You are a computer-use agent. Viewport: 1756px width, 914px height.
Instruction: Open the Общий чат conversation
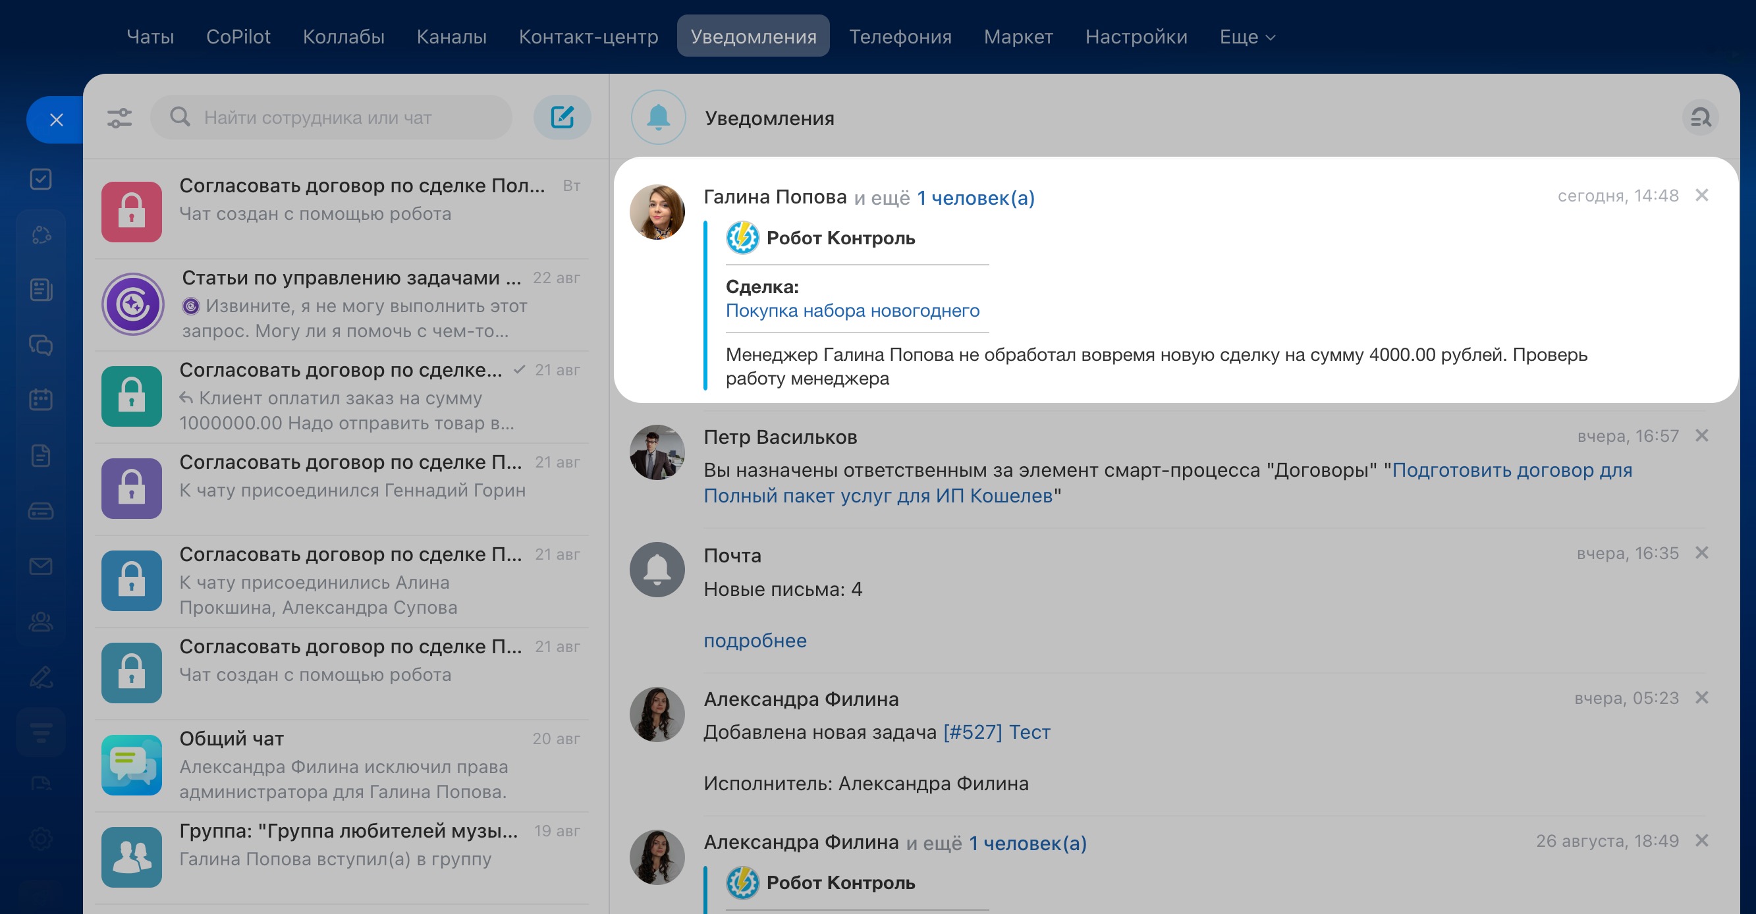click(343, 765)
